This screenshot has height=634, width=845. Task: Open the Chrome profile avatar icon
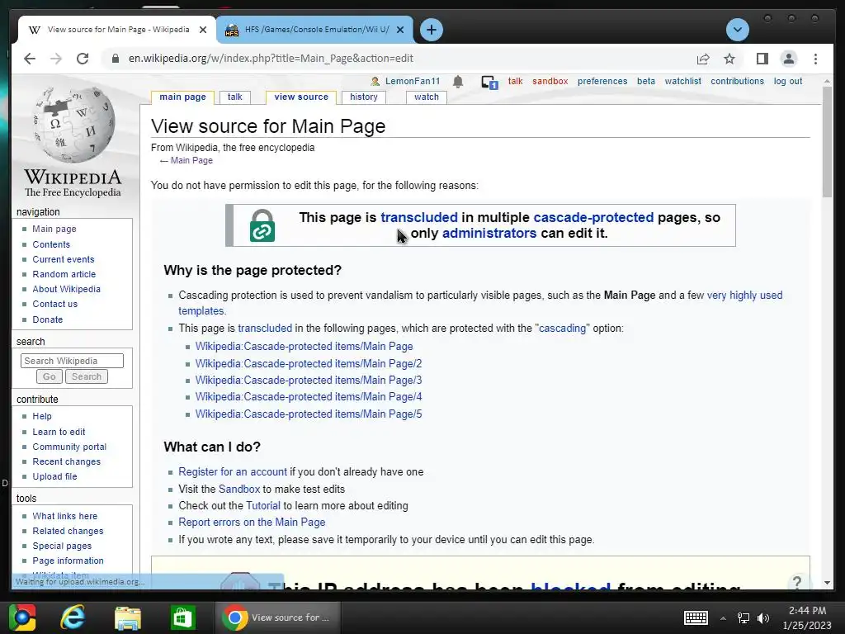coord(788,59)
